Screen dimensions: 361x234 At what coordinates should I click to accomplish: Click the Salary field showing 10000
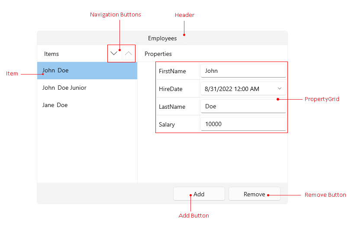[x=243, y=124]
